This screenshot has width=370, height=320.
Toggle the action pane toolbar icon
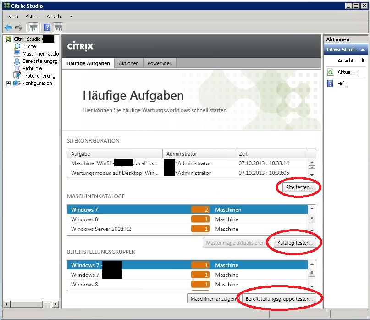click(x=58, y=28)
